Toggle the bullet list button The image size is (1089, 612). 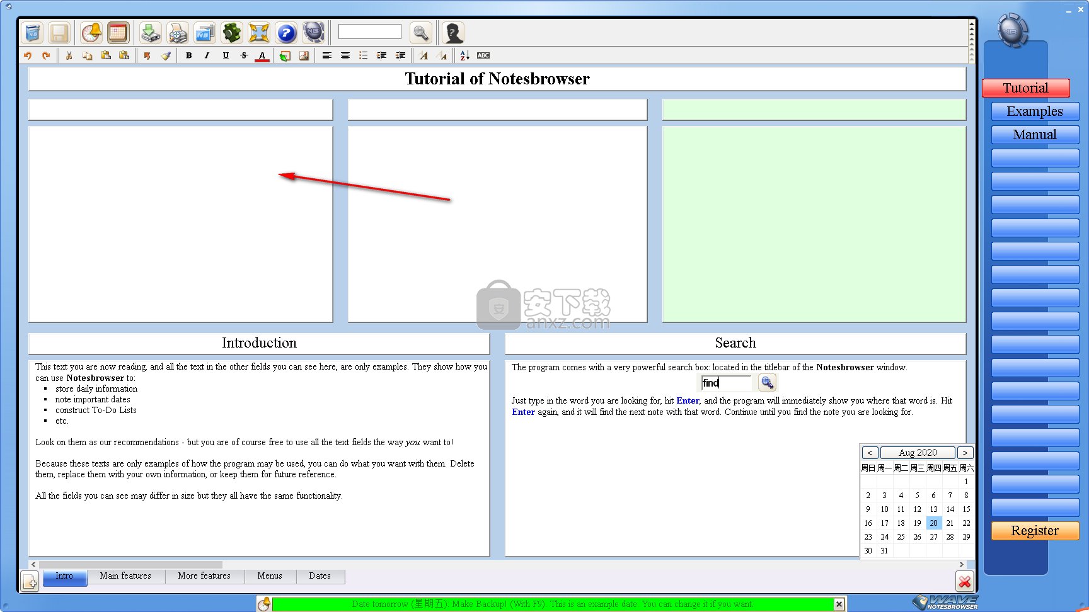click(x=364, y=55)
